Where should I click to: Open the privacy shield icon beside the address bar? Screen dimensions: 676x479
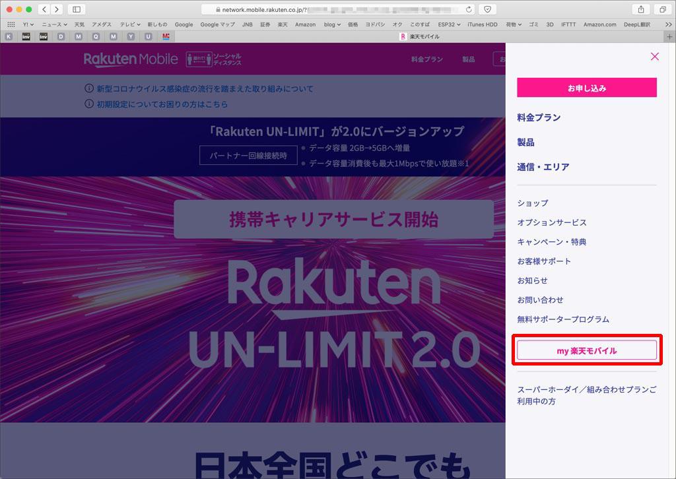pyautogui.click(x=487, y=9)
